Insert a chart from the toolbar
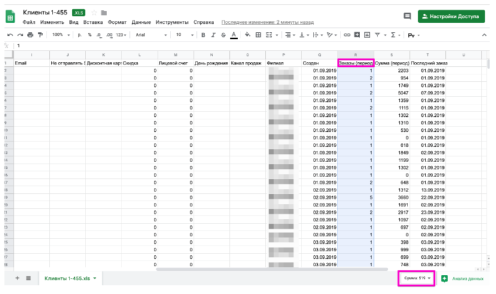The image size is (496, 294). click(367, 35)
